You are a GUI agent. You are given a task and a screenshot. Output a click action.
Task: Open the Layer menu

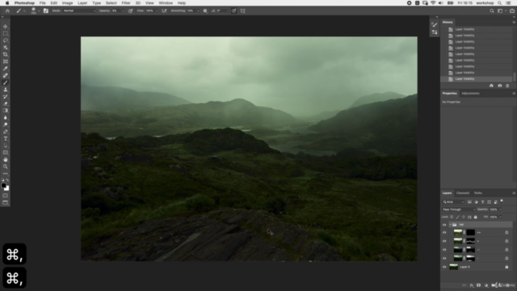click(82, 3)
